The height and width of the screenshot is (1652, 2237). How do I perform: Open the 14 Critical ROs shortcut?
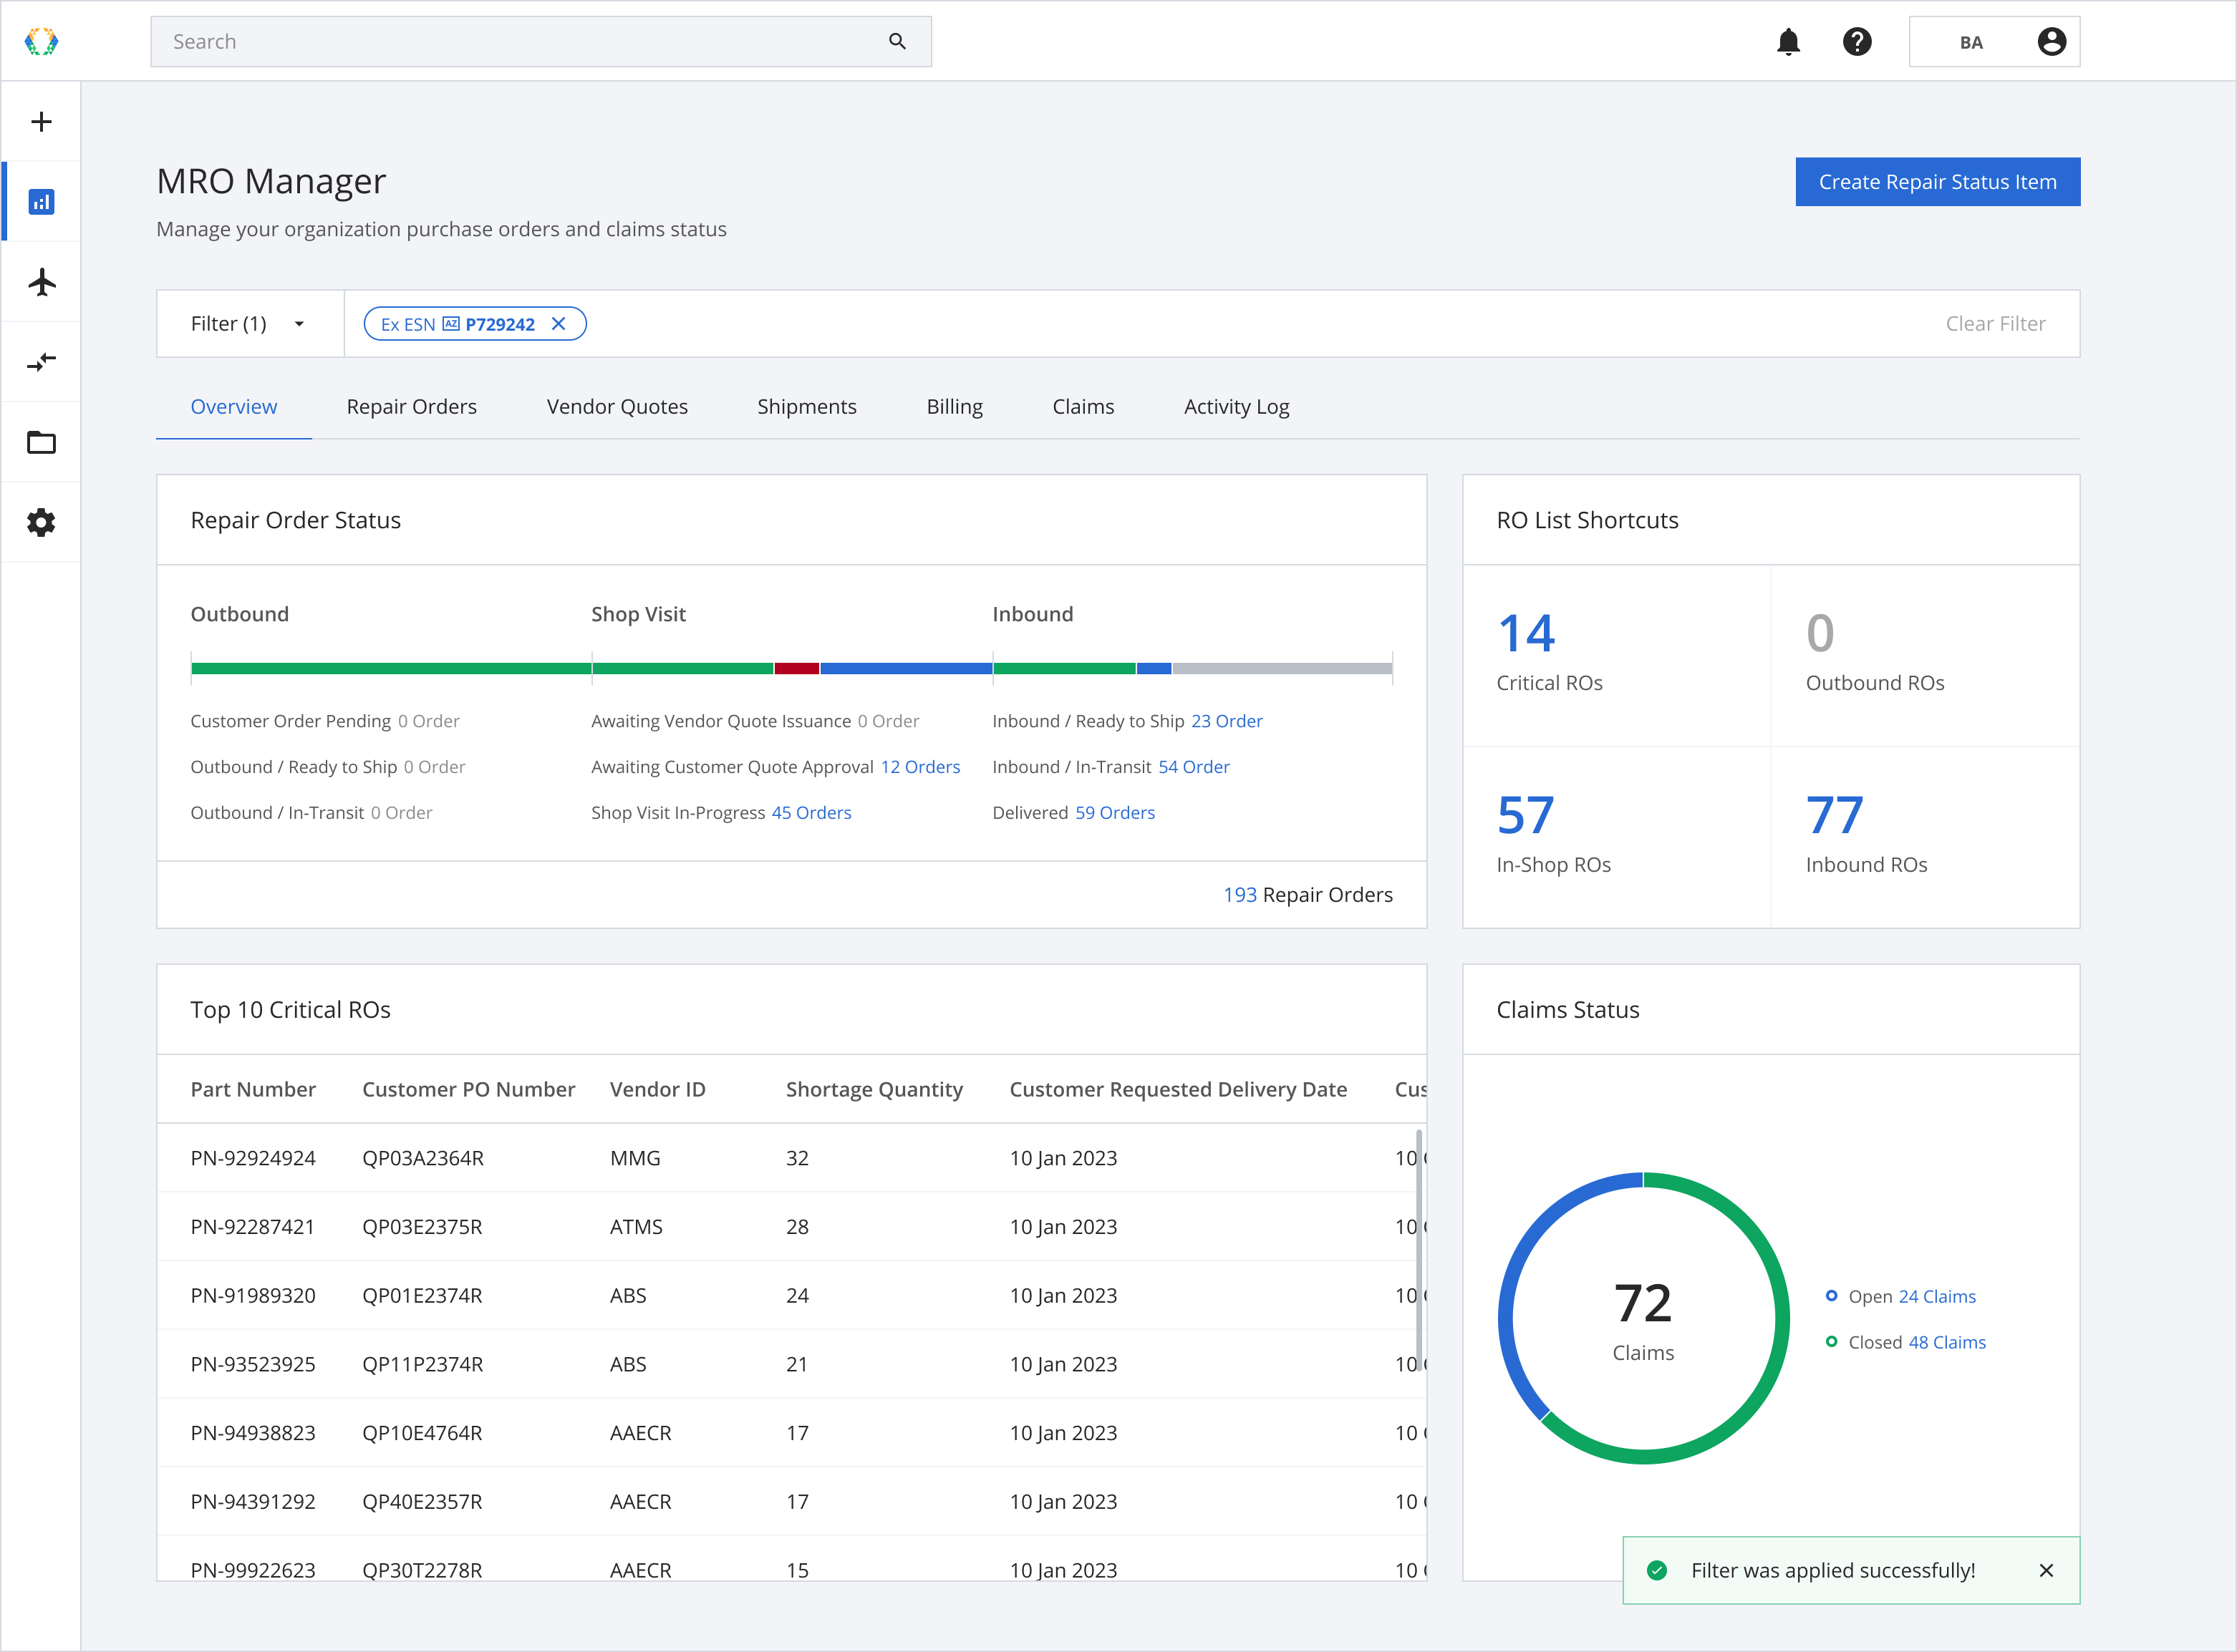point(1617,655)
